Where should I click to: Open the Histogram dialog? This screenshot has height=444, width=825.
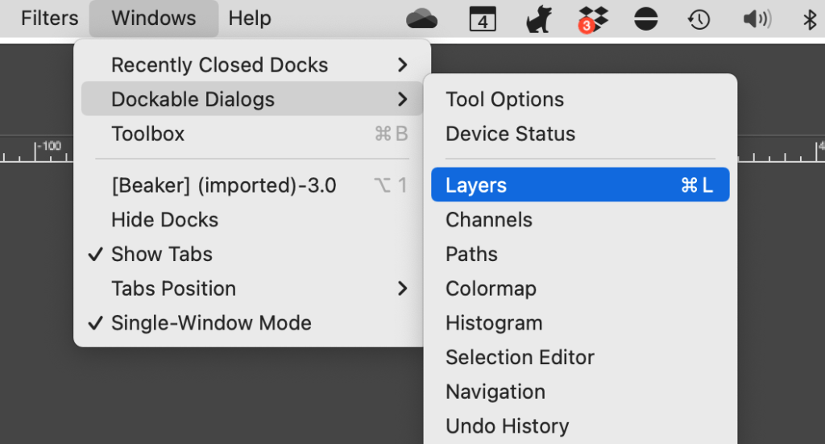pyautogui.click(x=494, y=323)
